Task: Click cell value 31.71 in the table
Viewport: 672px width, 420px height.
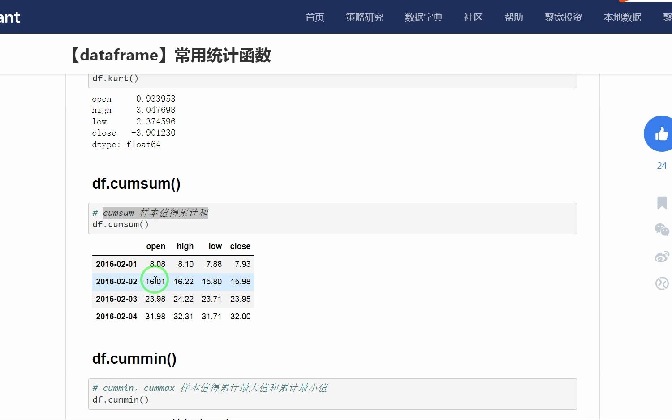Action: (212, 317)
